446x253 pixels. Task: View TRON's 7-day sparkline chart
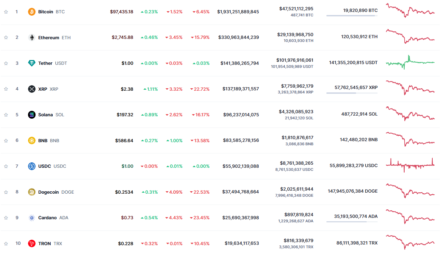point(410,242)
